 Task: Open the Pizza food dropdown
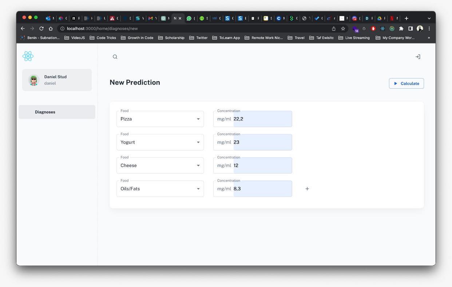pyautogui.click(x=160, y=119)
